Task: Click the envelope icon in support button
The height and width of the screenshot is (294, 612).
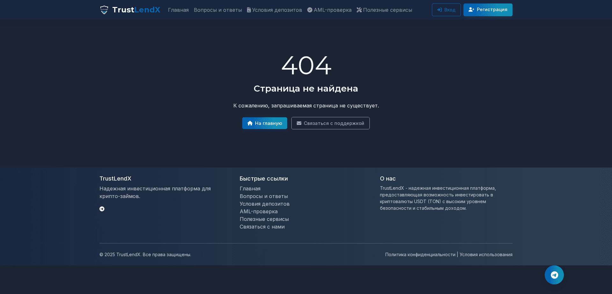Action: point(299,123)
